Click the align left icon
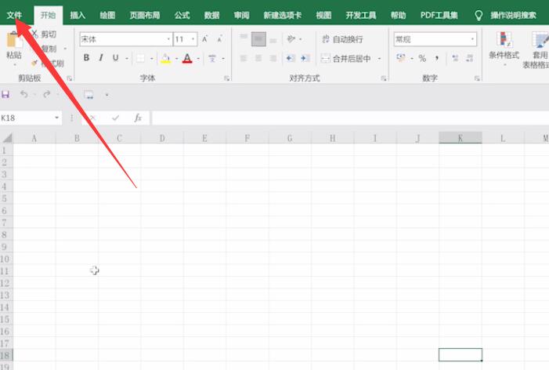Viewport: 549px width, 370px height. point(244,58)
